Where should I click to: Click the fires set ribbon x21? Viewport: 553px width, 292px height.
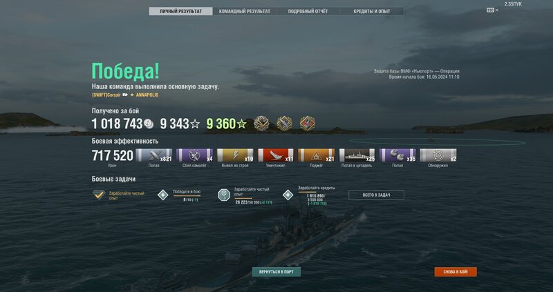point(317,155)
